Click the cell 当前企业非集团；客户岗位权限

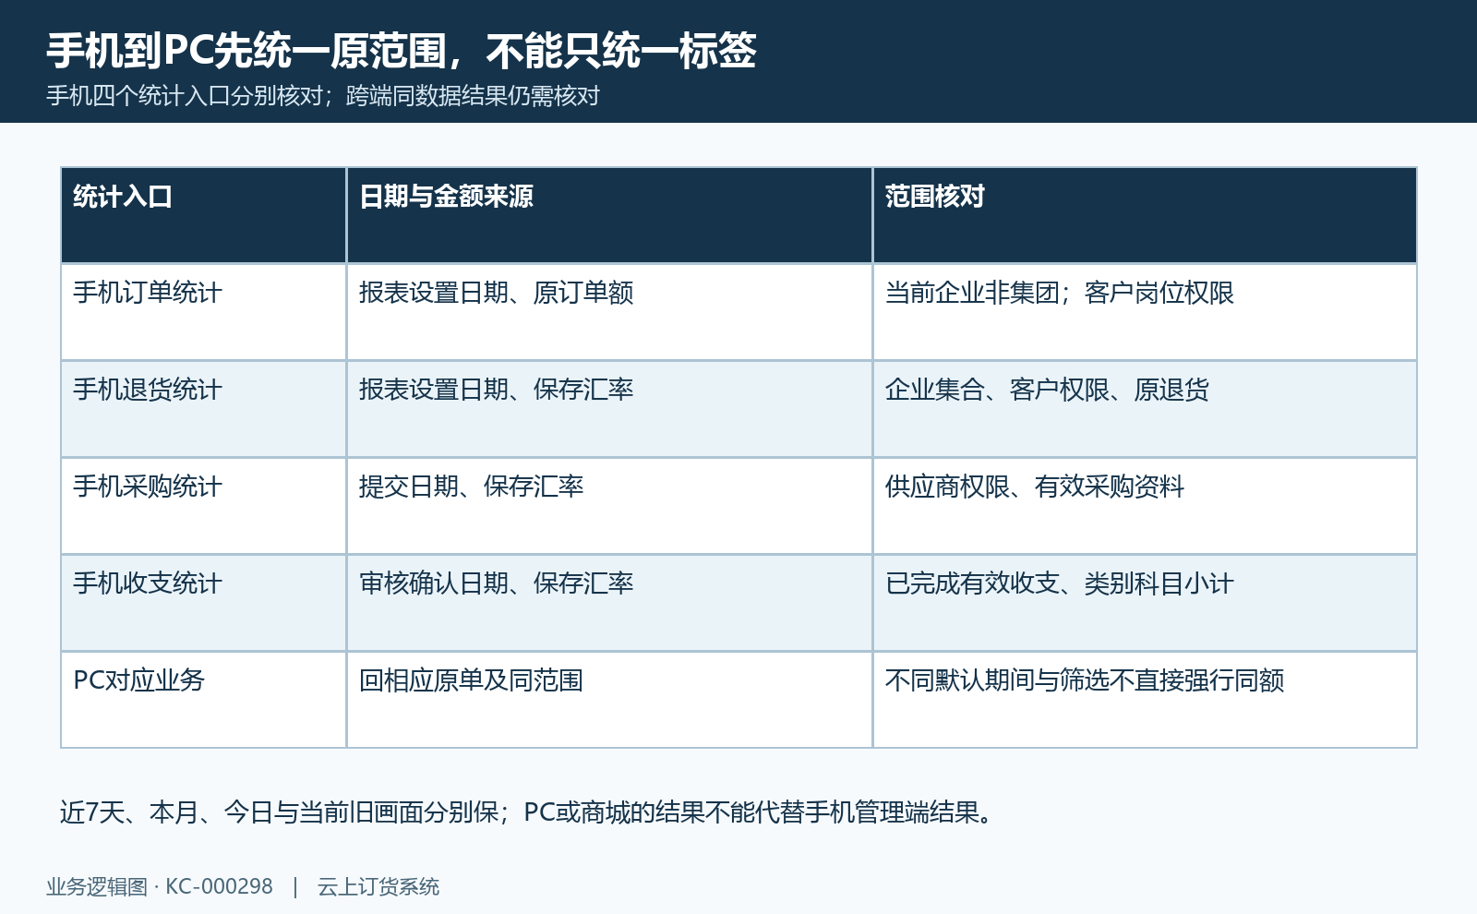pos(1145,312)
